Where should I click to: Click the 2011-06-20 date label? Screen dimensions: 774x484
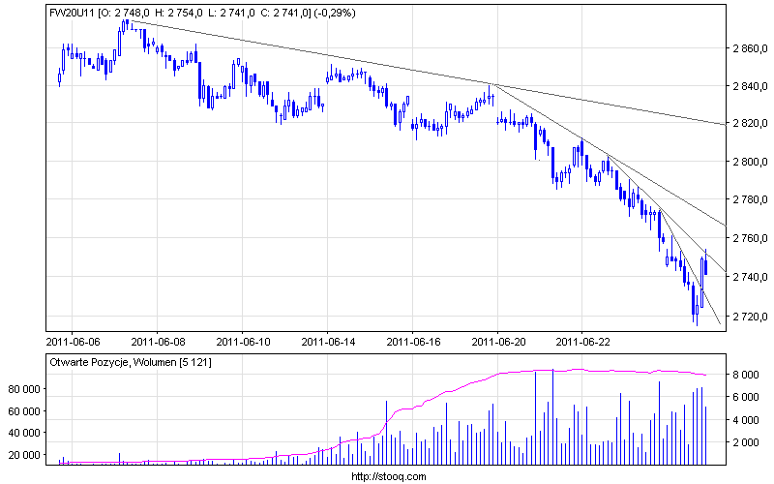coord(498,342)
